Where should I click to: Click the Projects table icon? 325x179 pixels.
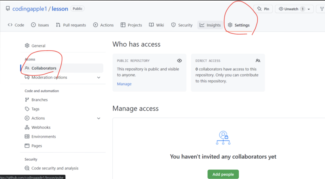coord(123,25)
